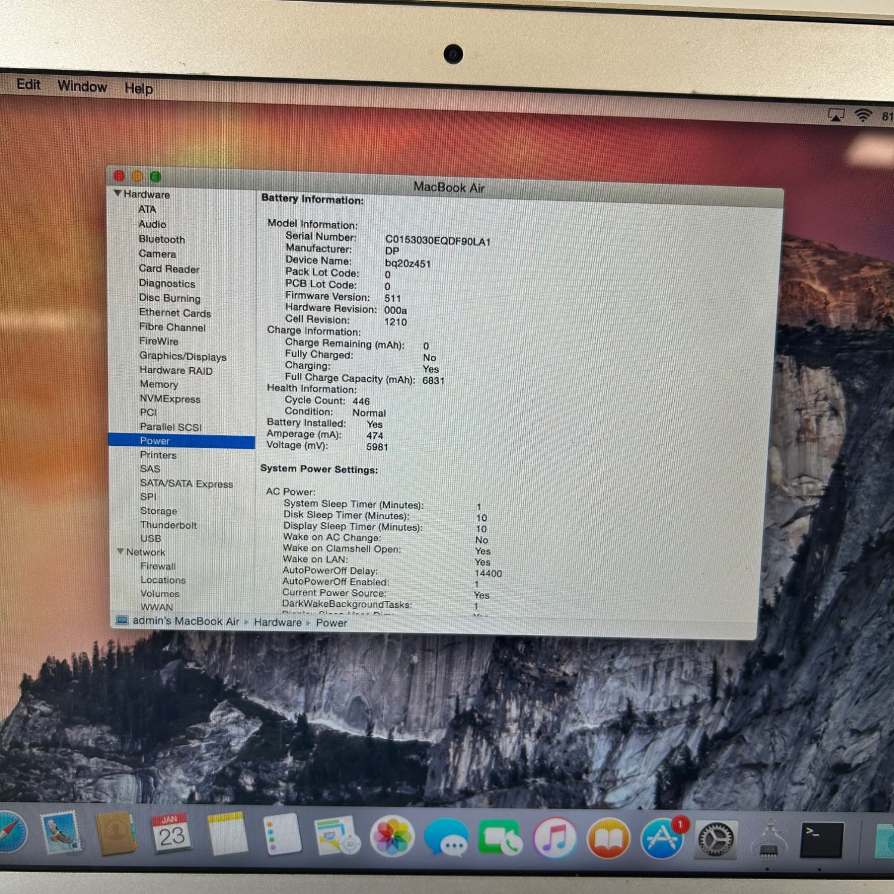Image resolution: width=894 pixels, height=894 pixels.
Task: Launch the Calendar app showing Jan 23
Action: 172,833
